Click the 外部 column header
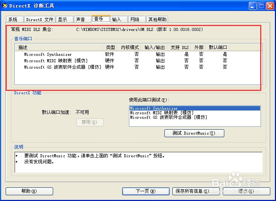 tap(198, 48)
